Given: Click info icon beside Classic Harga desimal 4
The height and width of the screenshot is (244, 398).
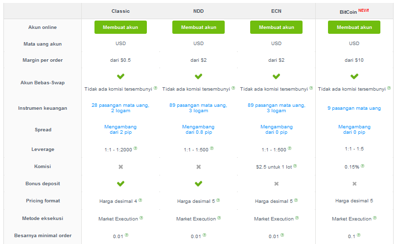Looking at the screenshot, I should pyautogui.click(x=140, y=200).
